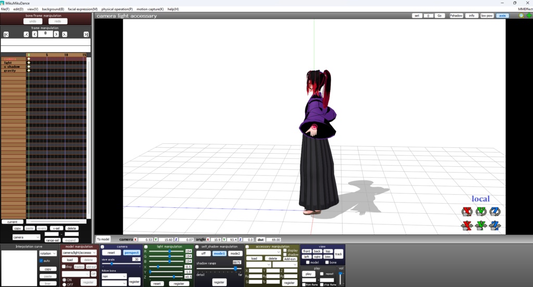Step back one frame arrow
This screenshot has height=287, width=533.
tap(35, 34)
